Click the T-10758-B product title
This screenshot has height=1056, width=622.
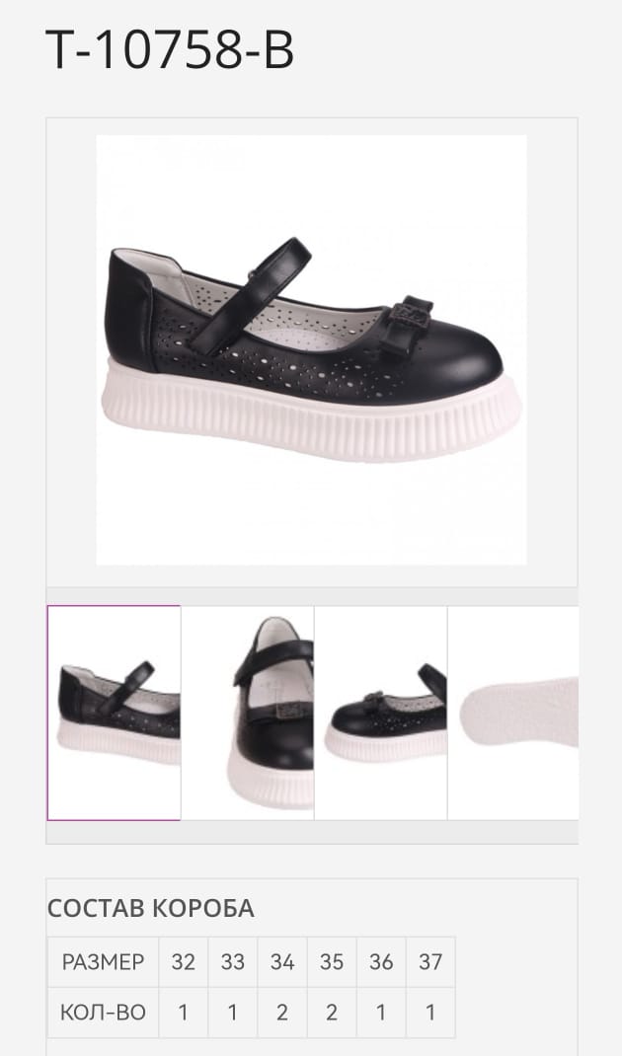click(169, 51)
